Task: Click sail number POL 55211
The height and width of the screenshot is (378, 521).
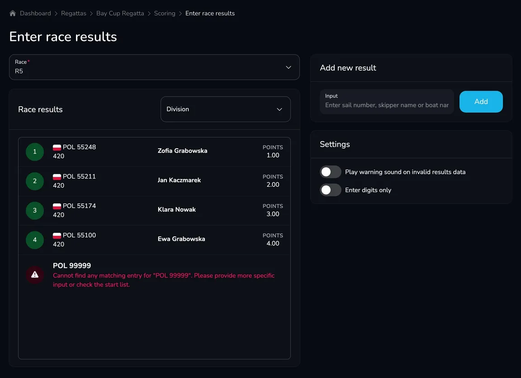Action: pyautogui.click(x=79, y=176)
